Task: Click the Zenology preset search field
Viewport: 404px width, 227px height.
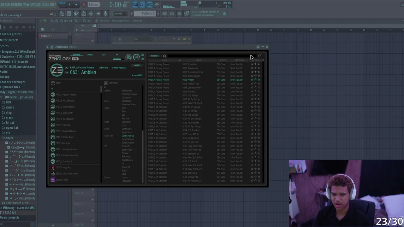Action: (211, 56)
